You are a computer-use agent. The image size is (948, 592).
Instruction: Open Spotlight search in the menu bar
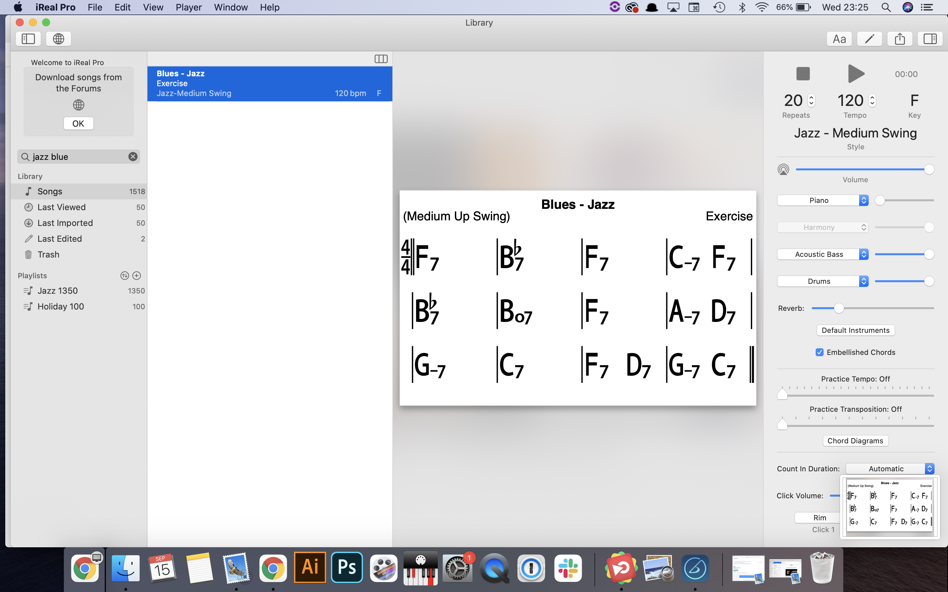click(886, 8)
